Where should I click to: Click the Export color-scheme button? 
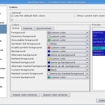(x=55, y=95)
